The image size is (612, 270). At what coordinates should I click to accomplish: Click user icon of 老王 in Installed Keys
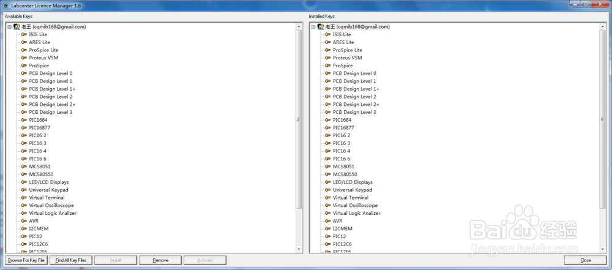[x=321, y=26]
